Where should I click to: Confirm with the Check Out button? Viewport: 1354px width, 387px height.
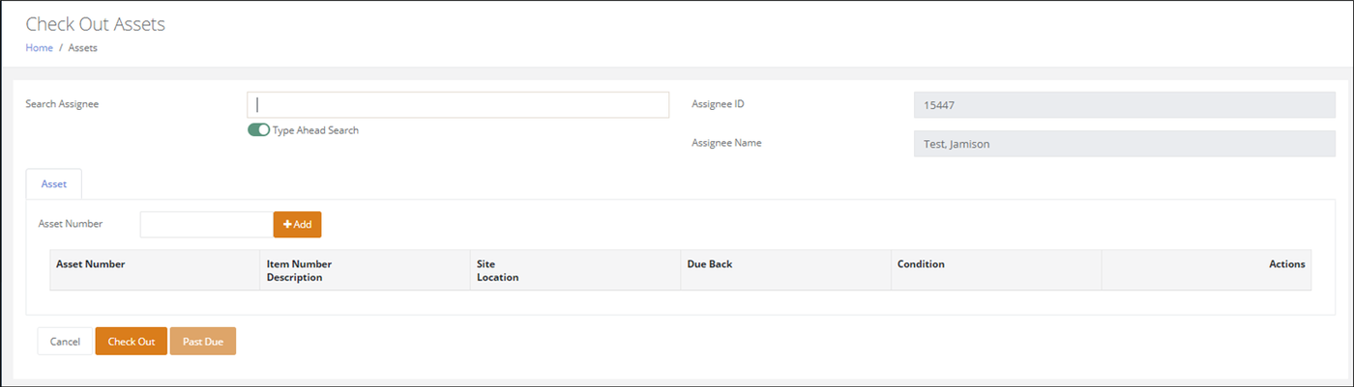pos(131,342)
